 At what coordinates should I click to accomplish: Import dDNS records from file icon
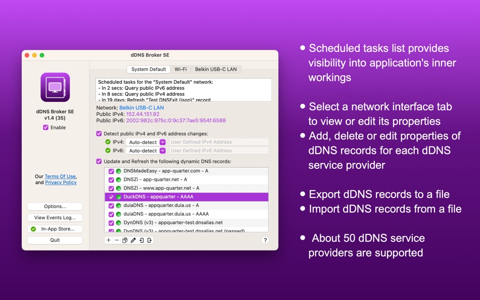coord(141,240)
